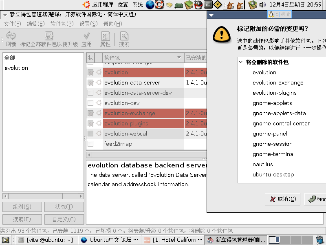Click the bottom-left 搜索(E) button
This screenshot has width=326, height=245.
click(x=22, y=219)
